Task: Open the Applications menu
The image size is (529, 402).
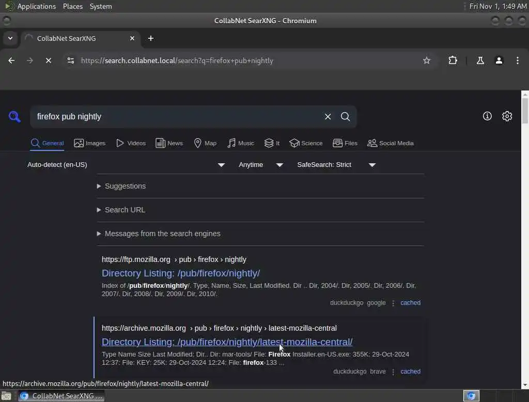Action: tap(37, 6)
